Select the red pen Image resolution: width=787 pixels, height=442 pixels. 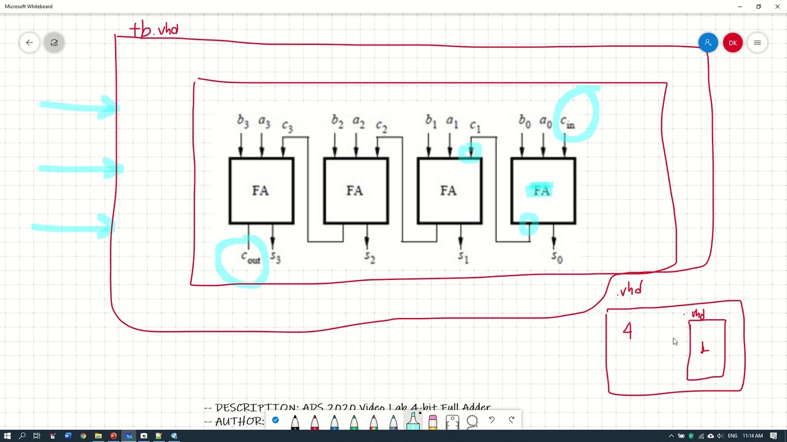click(x=315, y=422)
